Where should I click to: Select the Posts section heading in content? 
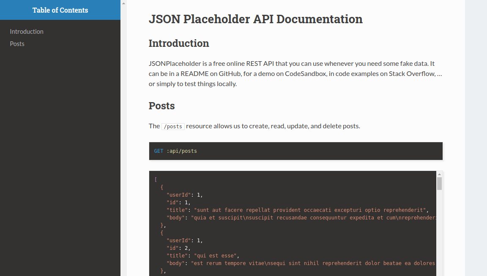[x=161, y=106]
